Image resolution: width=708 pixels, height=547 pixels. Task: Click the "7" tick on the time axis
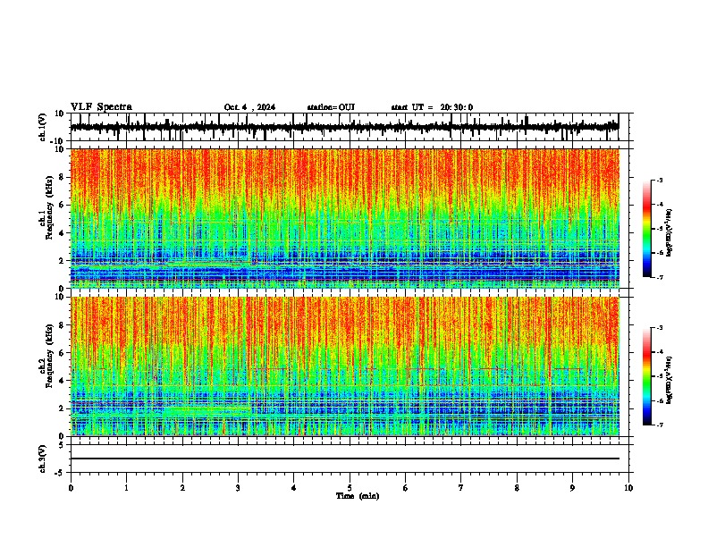461,488
